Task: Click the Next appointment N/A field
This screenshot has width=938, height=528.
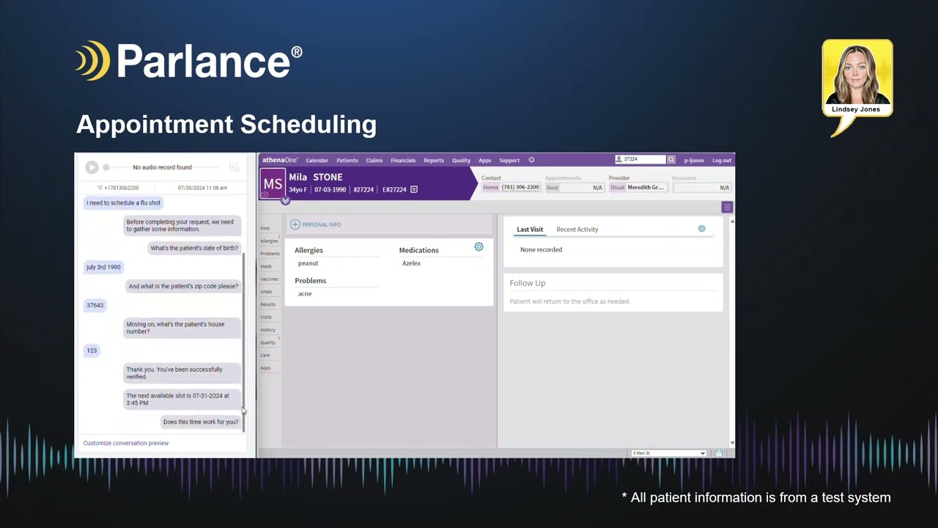Action: pyautogui.click(x=575, y=188)
